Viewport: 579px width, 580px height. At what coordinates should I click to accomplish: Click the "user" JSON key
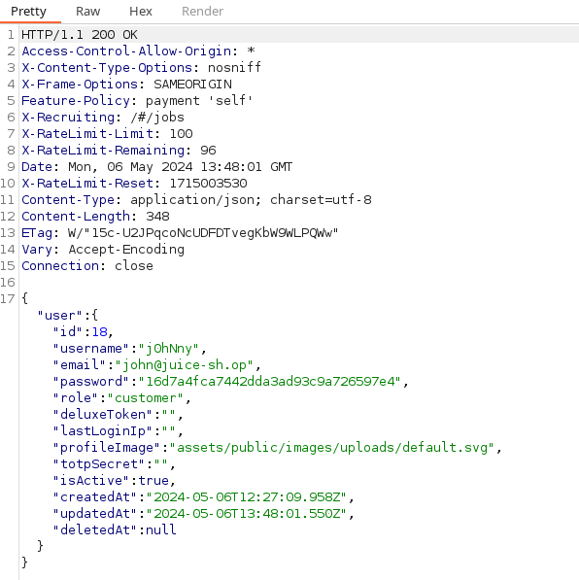point(59,316)
